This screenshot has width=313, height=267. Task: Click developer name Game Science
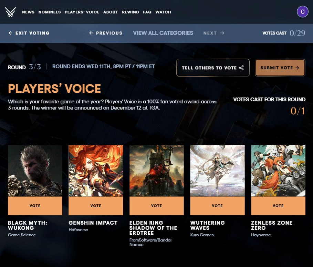click(22, 235)
